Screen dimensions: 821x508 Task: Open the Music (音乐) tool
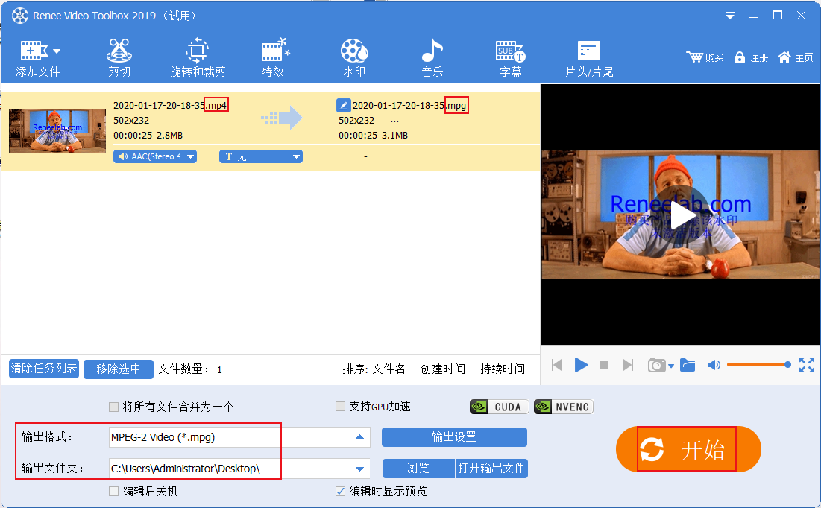tap(432, 58)
